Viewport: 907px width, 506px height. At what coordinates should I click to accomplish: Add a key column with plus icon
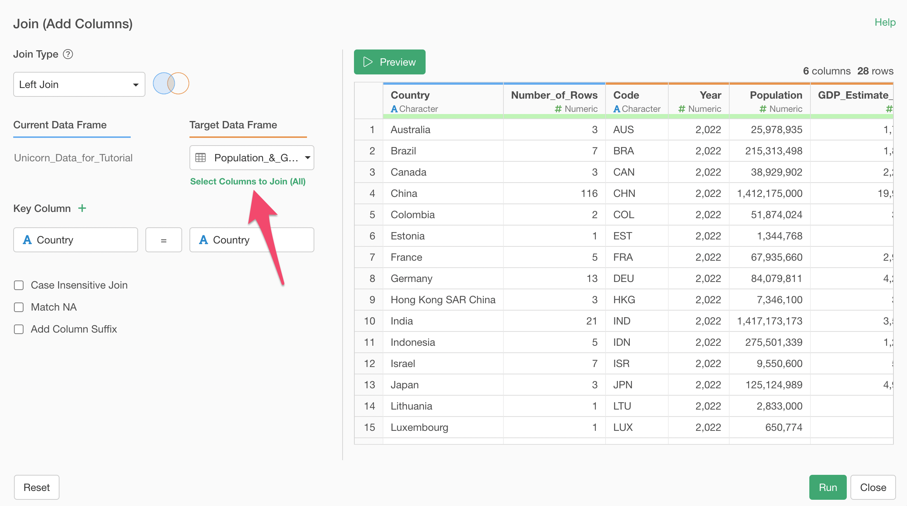click(82, 208)
